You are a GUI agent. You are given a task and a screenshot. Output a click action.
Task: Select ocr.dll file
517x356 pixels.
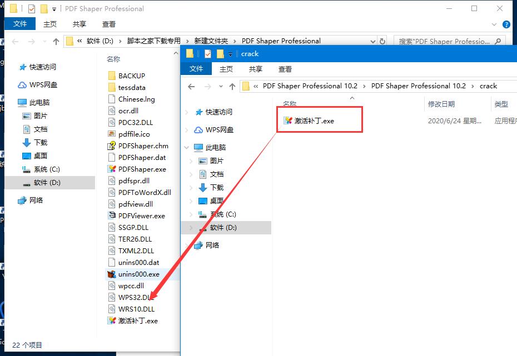[x=123, y=111]
